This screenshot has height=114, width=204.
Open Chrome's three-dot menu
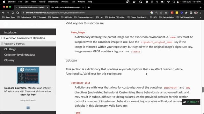[x=201, y=13]
